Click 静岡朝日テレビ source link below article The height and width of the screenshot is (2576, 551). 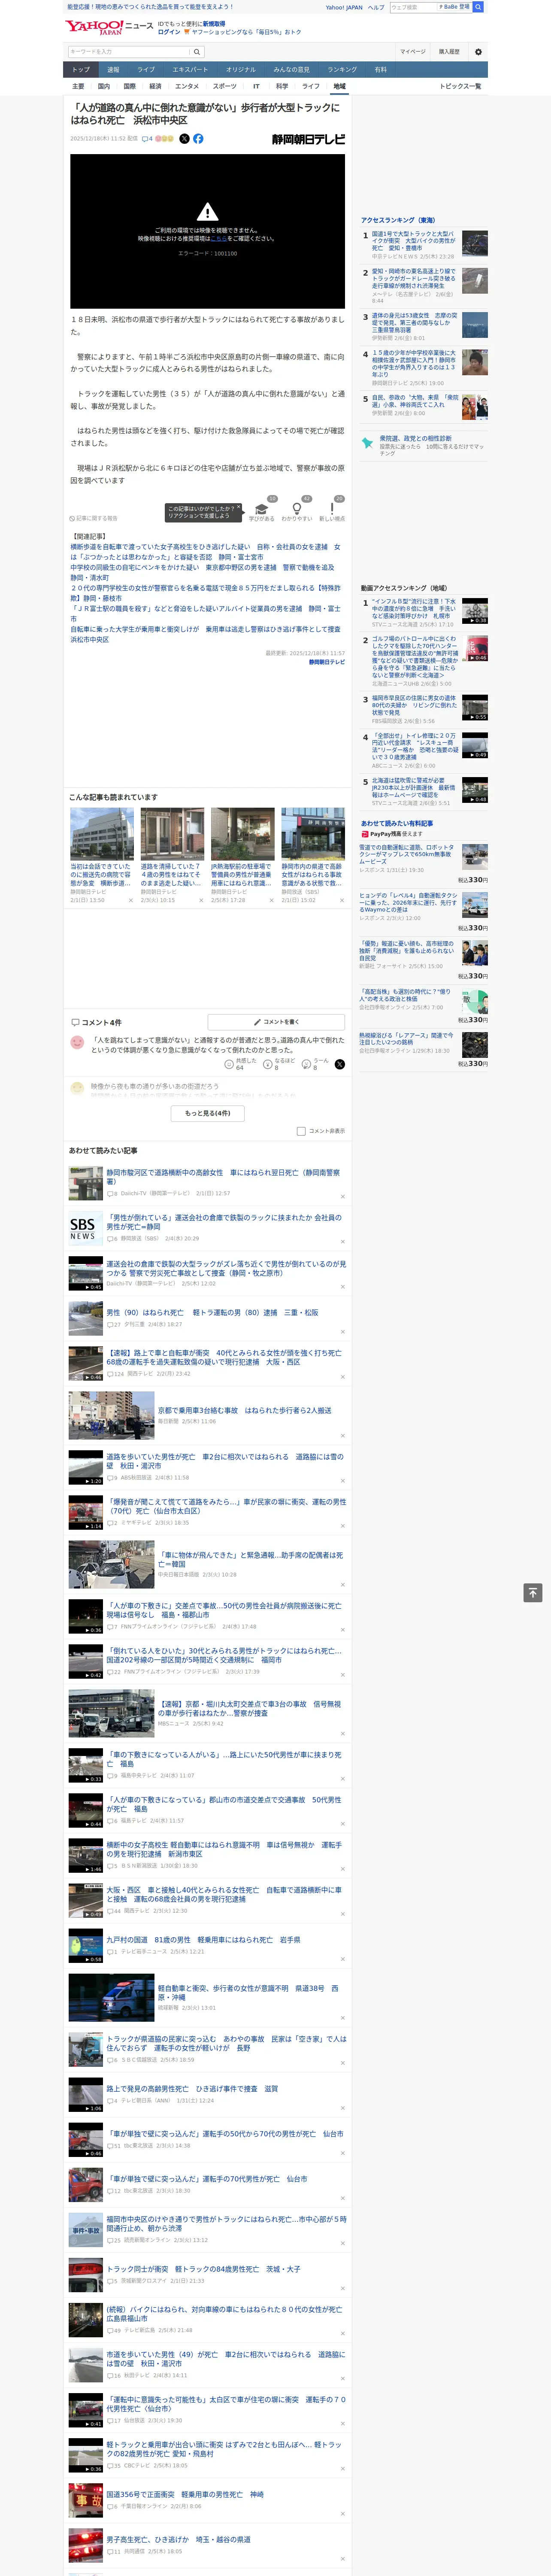[327, 662]
